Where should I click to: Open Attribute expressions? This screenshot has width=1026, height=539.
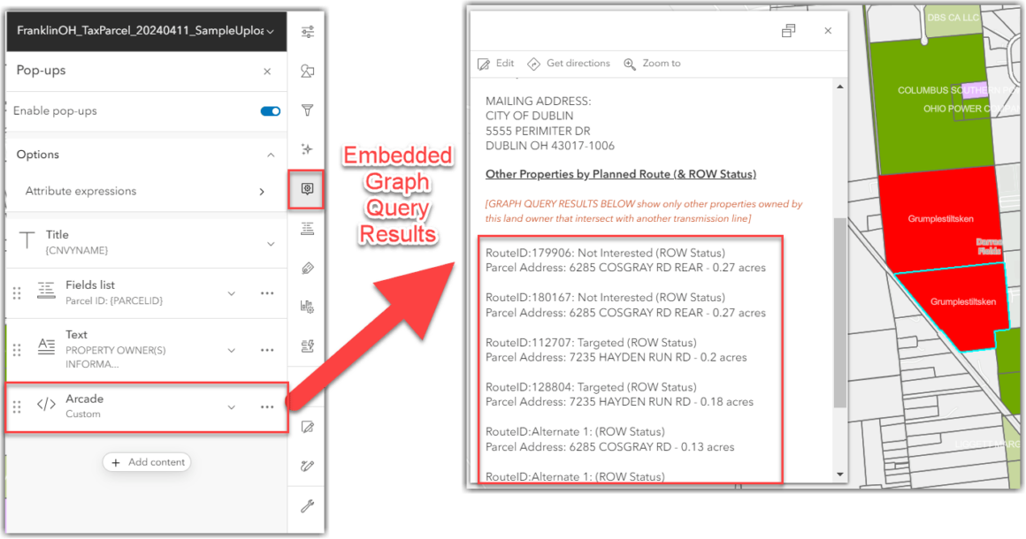145,192
